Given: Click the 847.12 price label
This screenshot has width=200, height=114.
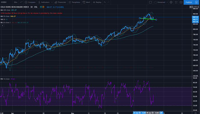Looking at the screenshot, I should (x=195, y=17).
